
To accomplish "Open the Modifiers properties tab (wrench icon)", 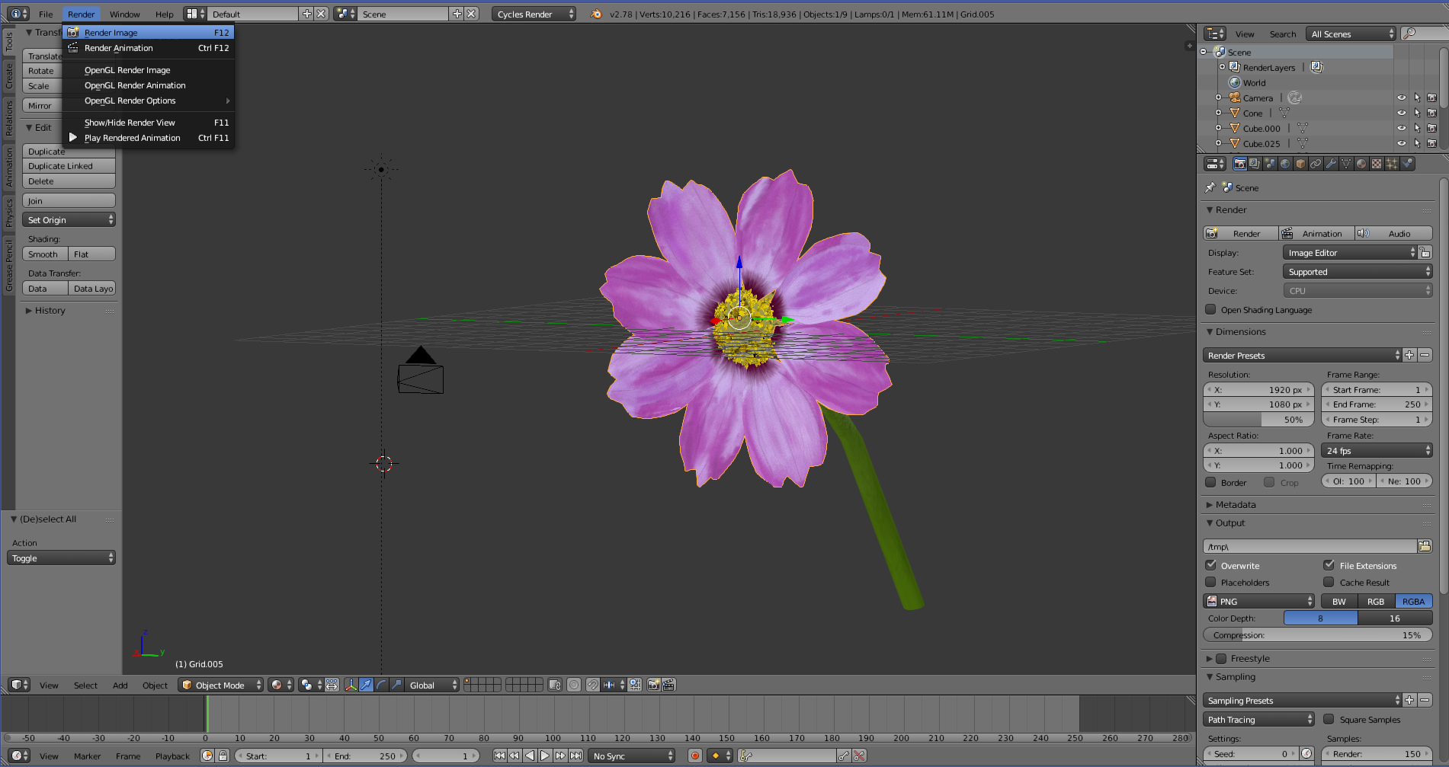I will point(1332,163).
